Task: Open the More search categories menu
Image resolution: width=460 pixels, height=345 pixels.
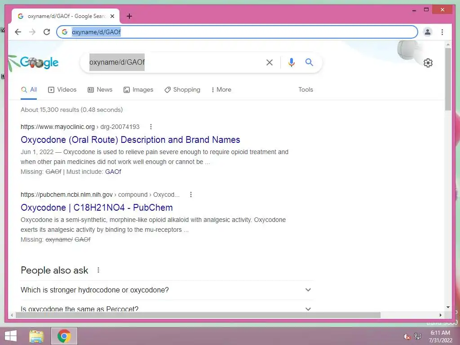Action: [x=221, y=89]
